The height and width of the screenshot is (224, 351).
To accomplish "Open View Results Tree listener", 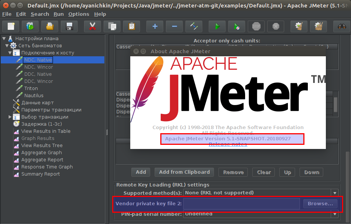I will point(42,146).
